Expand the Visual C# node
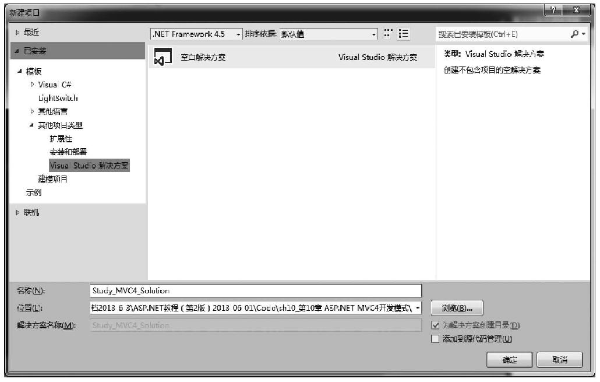600x382 pixels. [x=32, y=85]
